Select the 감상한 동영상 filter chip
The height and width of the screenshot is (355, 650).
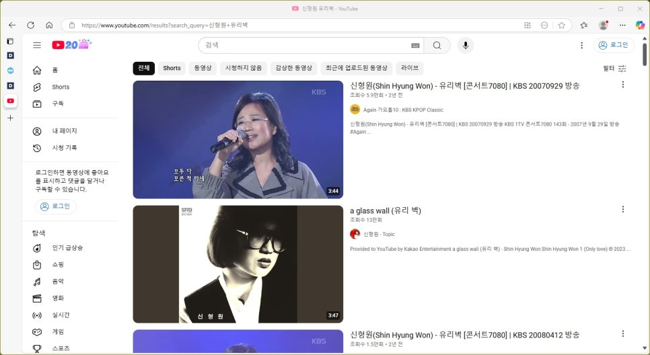tap(294, 68)
